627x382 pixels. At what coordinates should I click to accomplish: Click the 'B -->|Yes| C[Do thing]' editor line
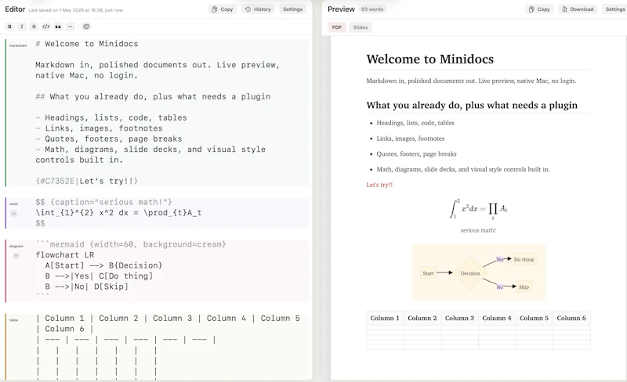coord(100,276)
